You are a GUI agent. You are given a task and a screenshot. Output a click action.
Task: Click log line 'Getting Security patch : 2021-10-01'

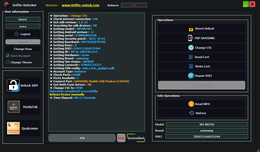[x=78, y=39]
